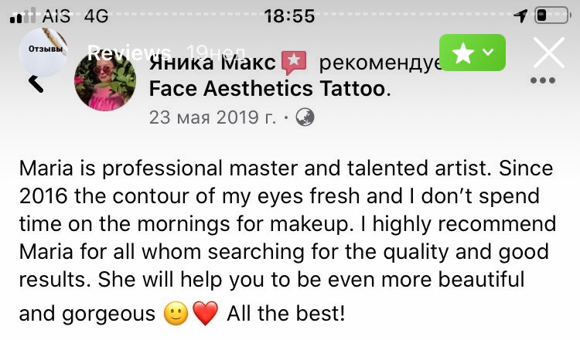Open the three dots options menu
This screenshot has height=340, width=580.
point(543,80)
